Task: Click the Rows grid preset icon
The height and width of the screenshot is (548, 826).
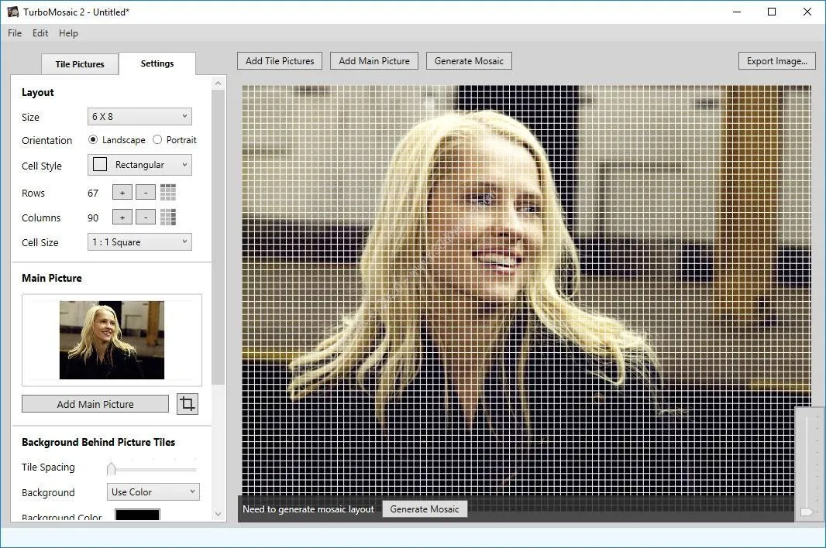Action: pyautogui.click(x=168, y=193)
